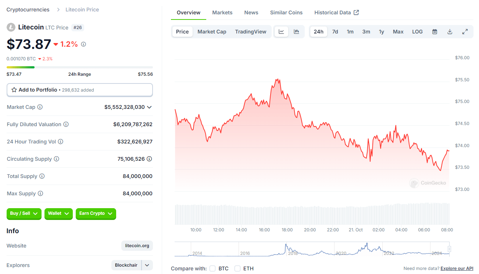Viewport: 479px width, 274px height.
Task: Click the $73.47 range low value
Action: pos(14,74)
